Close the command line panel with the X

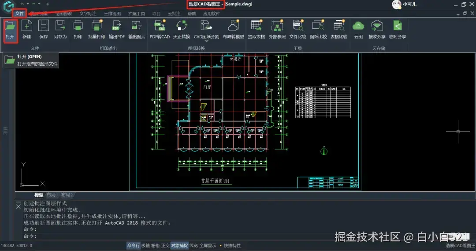point(18,206)
